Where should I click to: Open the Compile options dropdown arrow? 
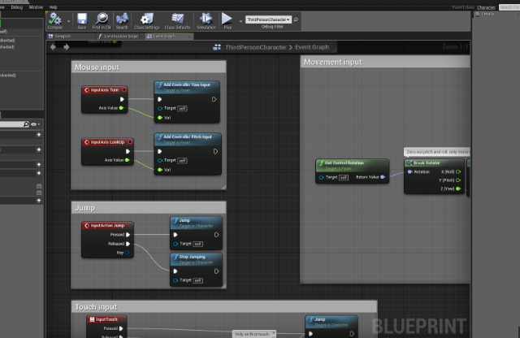click(x=68, y=21)
